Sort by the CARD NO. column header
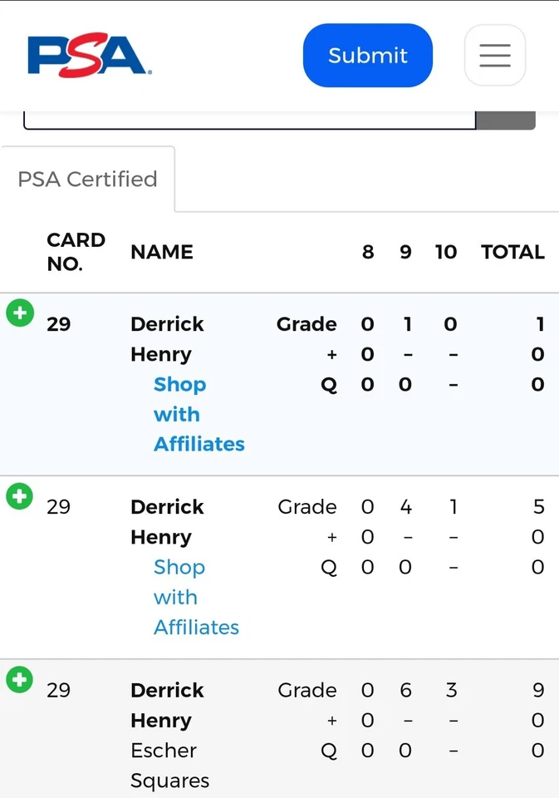 (76, 252)
